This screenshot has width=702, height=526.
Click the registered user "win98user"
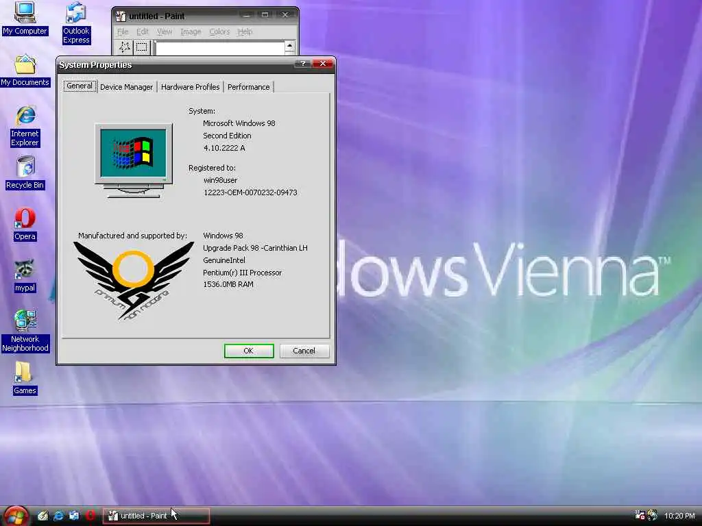tap(220, 180)
